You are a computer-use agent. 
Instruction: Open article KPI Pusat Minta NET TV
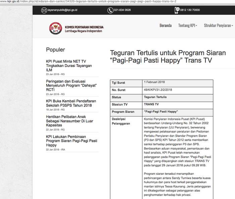[69, 66]
